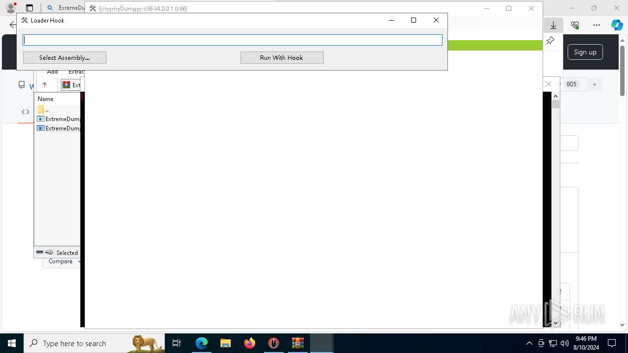This screenshot has height=353, width=628.
Task: Click the WinRAR drive icon in status bar
Action: (40, 252)
